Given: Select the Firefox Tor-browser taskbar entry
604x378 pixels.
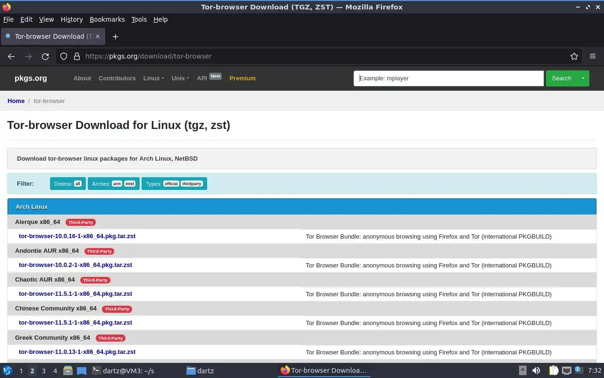Looking at the screenshot, I should (324, 370).
